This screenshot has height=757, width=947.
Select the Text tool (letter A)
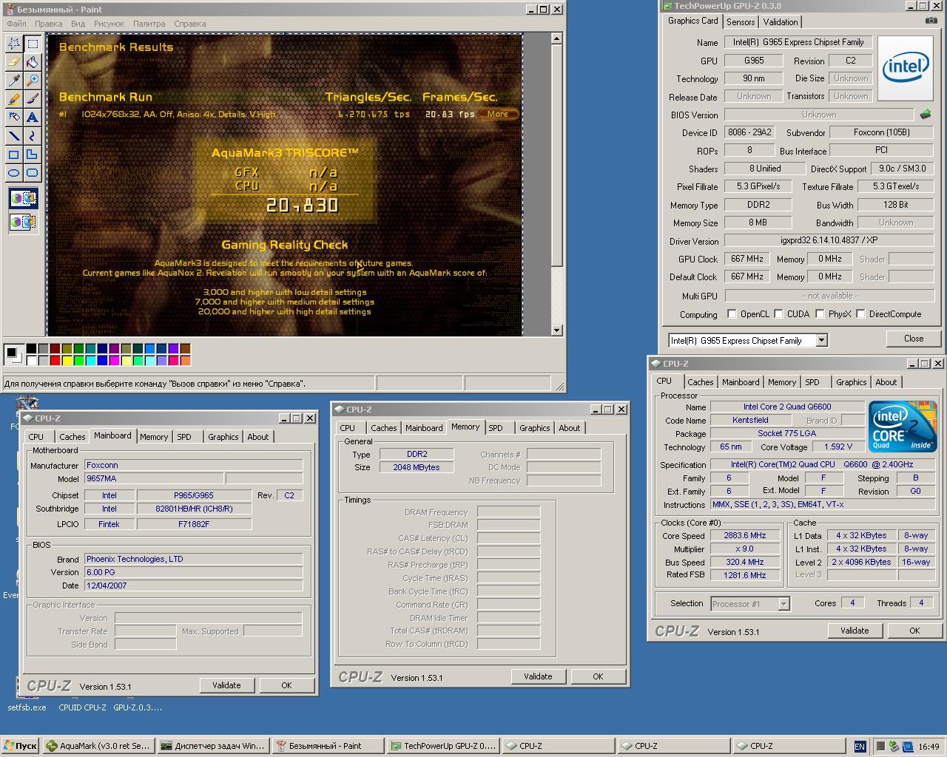pos(33,118)
